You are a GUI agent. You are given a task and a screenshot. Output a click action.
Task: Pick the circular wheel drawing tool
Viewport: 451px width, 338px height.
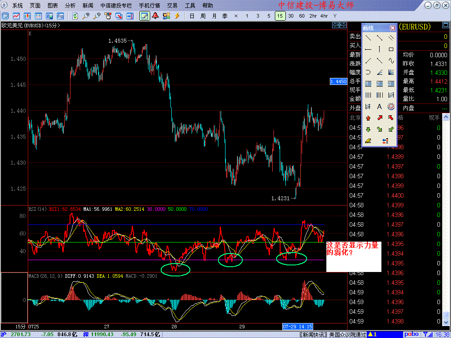(x=391, y=107)
